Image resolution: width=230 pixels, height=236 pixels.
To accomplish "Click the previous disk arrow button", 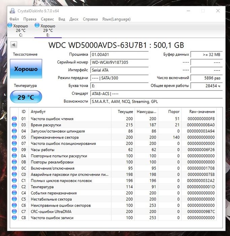I will click(x=14, y=45).
